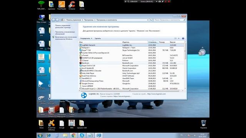Select the Unity Web Player icon
Screen dimensions: 246x138
[x=80, y=73]
